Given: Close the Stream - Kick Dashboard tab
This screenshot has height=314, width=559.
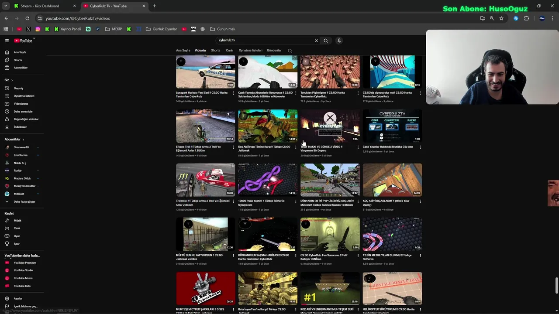Looking at the screenshot, I should pos(74,6).
